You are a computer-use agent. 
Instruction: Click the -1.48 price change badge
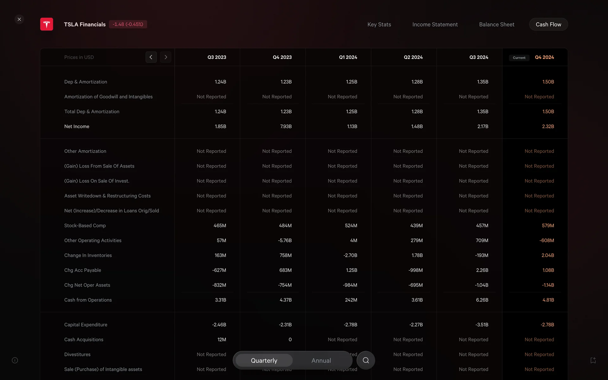[x=128, y=24]
